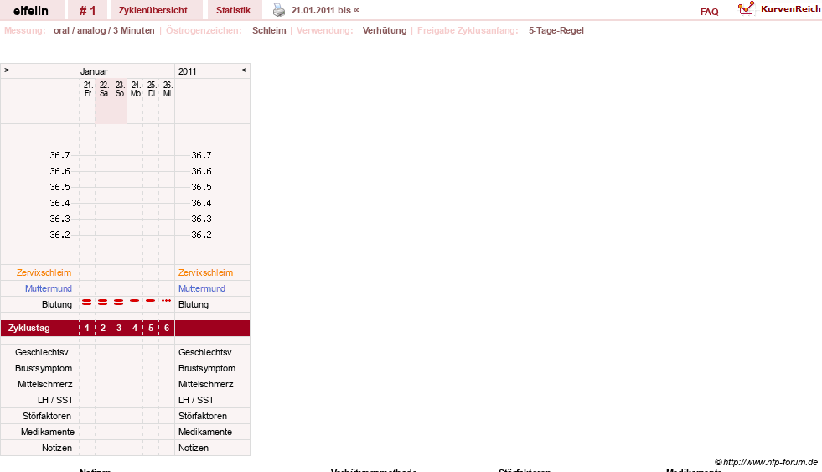
Task: Select the 25. Di day column header
Action: tap(152, 89)
